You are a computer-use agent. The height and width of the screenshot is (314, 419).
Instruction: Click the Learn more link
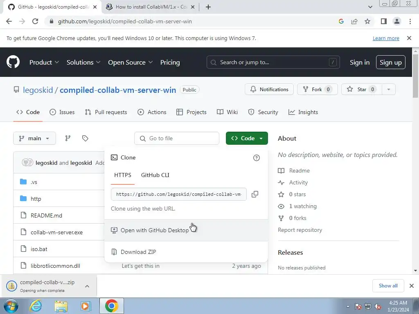pyautogui.click(x=386, y=38)
